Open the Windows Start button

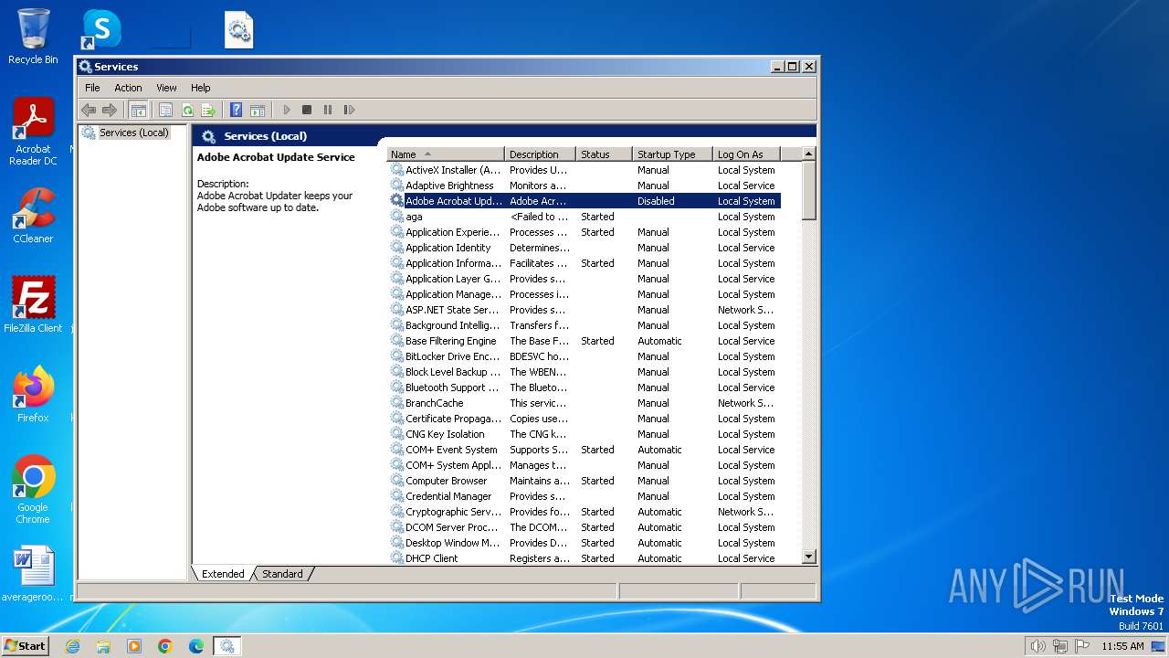pyautogui.click(x=25, y=645)
